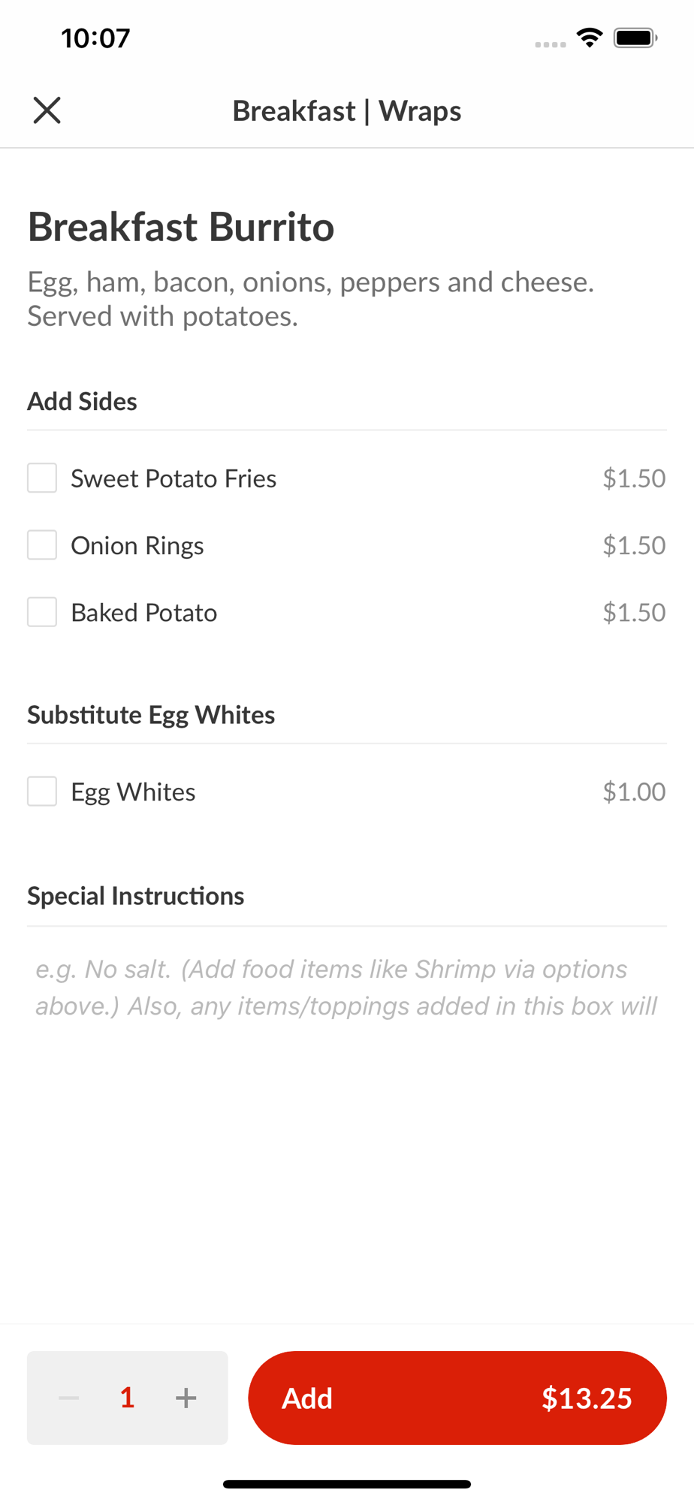
Task: Check the Sweet Potato Fries checkbox
Action: 42,478
